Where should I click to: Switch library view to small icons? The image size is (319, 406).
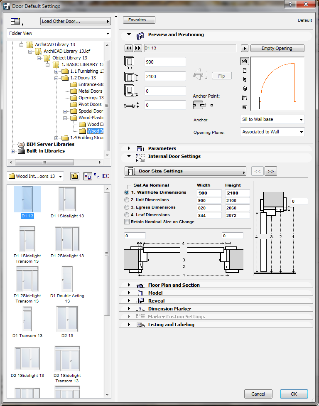pyautogui.click(x=96, y=176)
